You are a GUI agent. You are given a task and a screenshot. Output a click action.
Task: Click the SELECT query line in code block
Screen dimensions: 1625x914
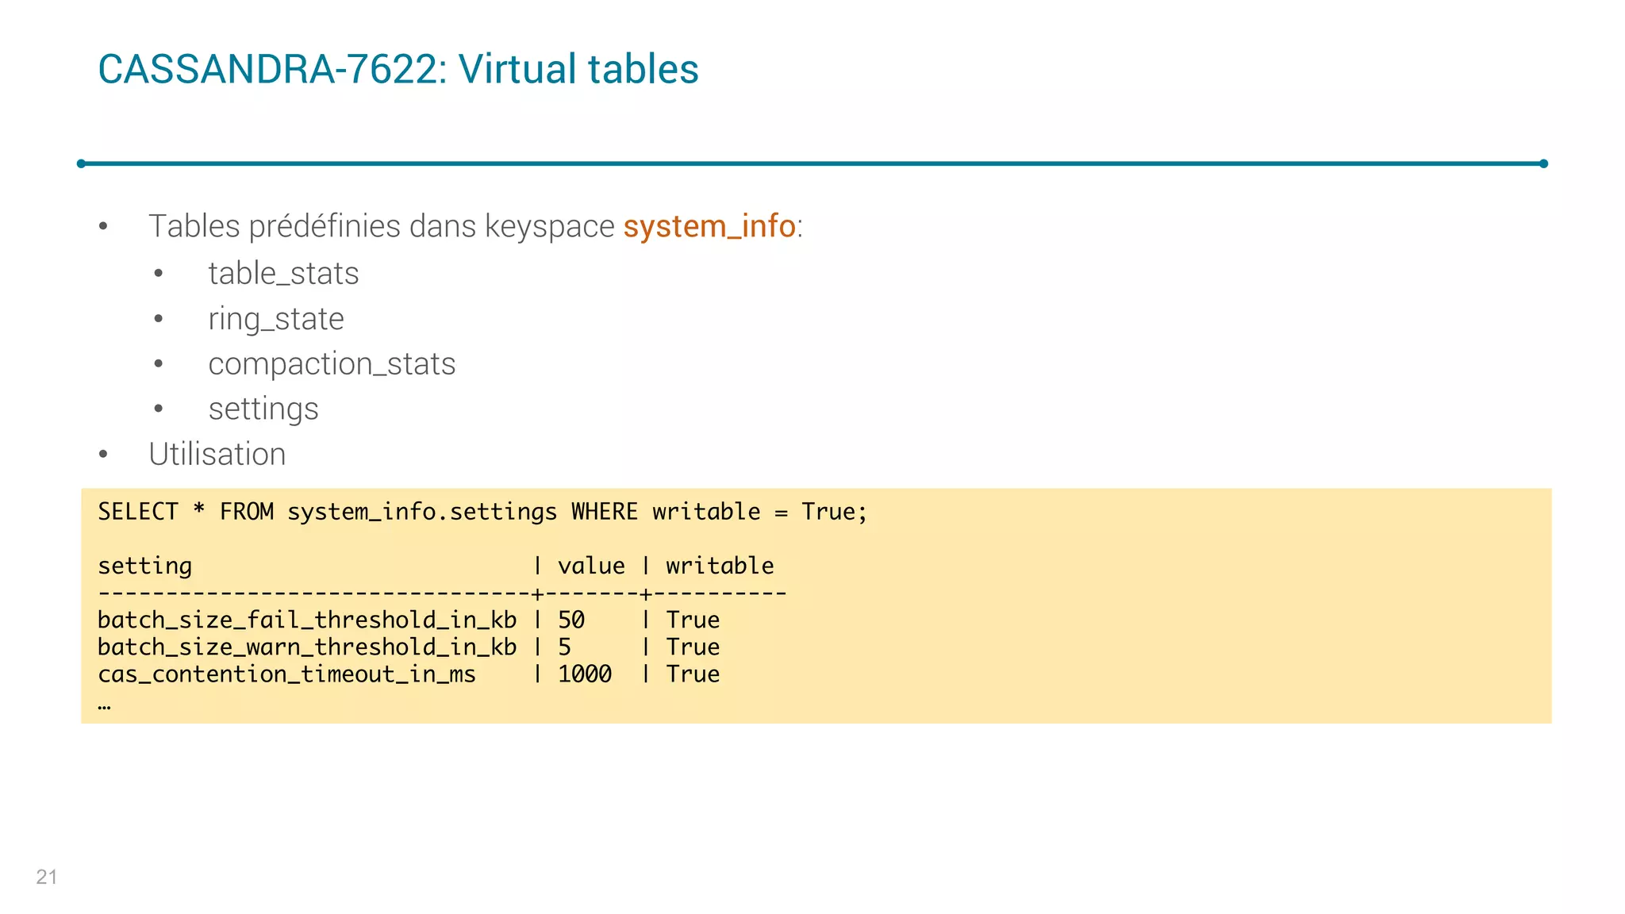click(x=482, y=512)
